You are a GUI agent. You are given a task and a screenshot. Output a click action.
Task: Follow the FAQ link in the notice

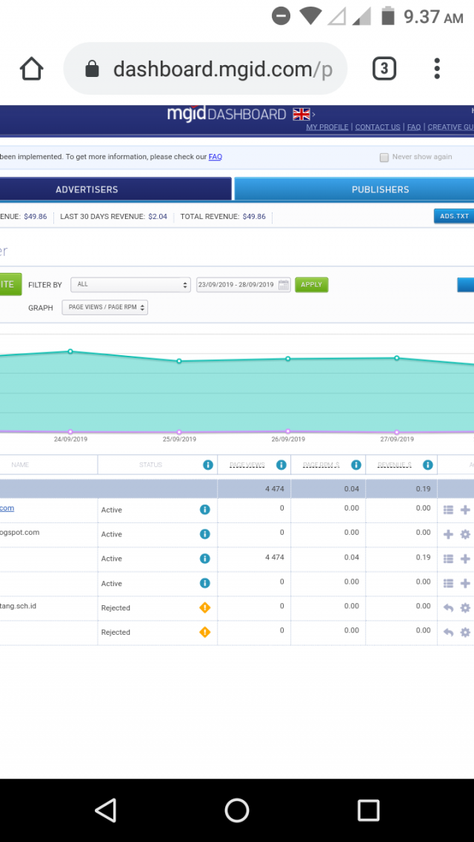click(x=216, y=157)
